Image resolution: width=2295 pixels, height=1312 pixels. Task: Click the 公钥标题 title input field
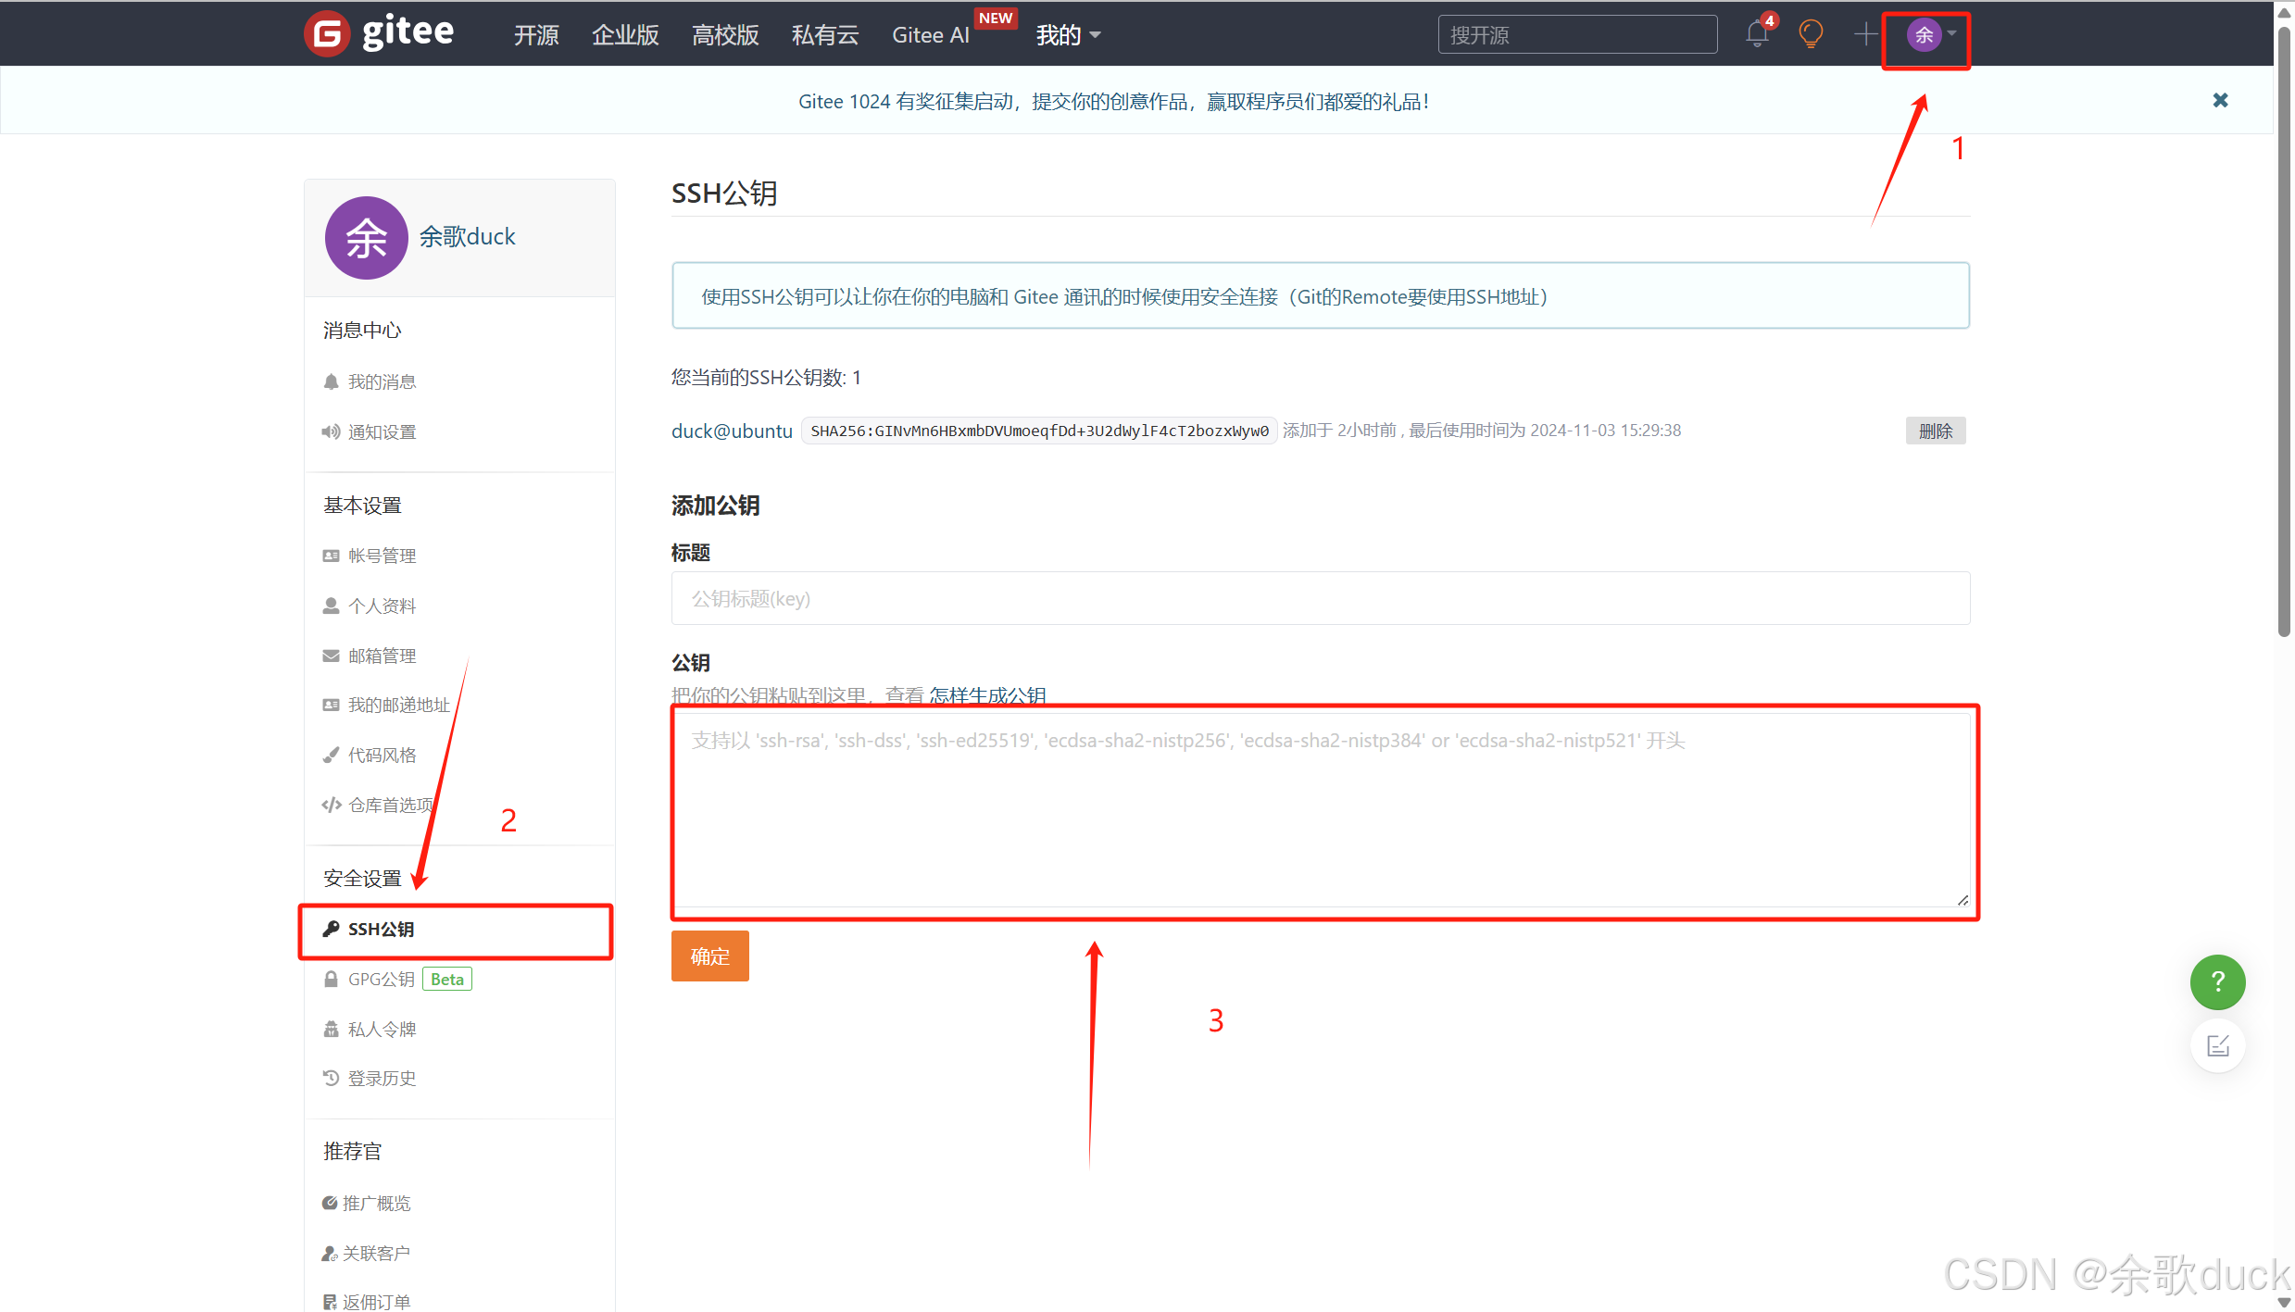1320,599
